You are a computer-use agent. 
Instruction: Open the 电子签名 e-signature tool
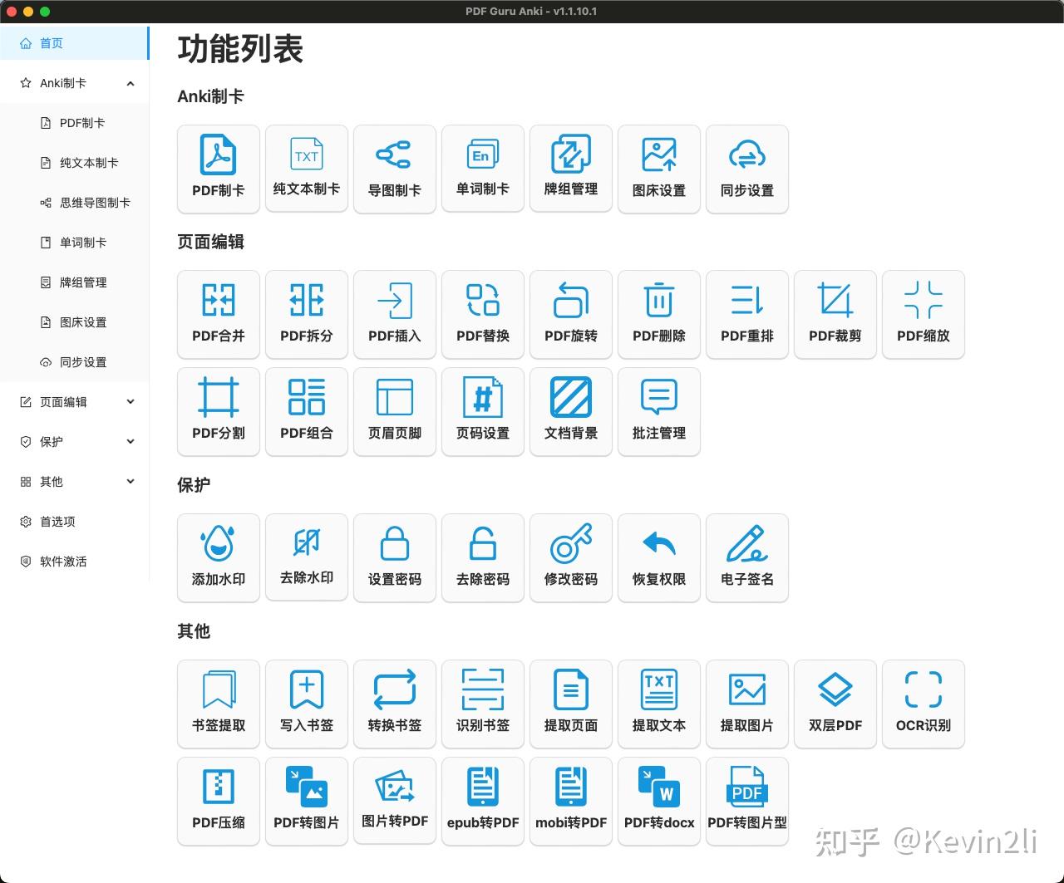(x=746, y=557)
